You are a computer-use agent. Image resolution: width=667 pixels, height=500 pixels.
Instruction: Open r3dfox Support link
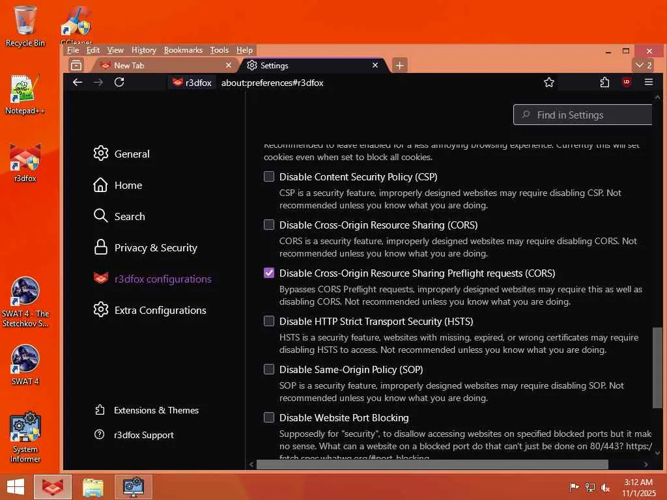[x=134, y=434]
